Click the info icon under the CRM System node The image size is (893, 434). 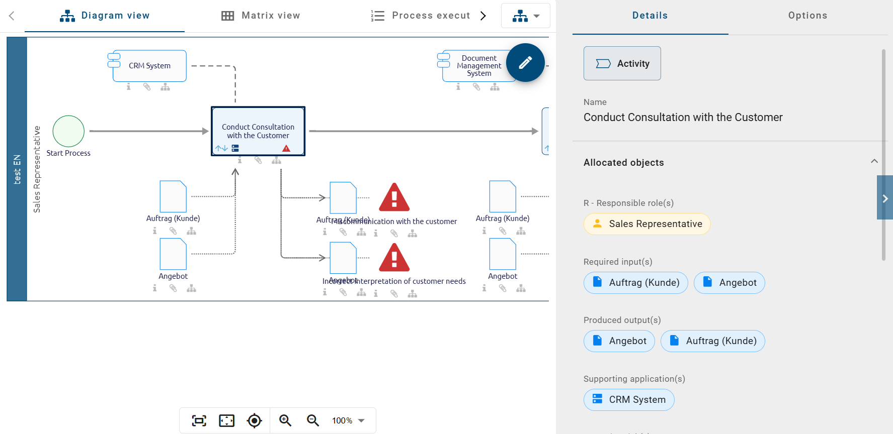[x=129, y=87]
